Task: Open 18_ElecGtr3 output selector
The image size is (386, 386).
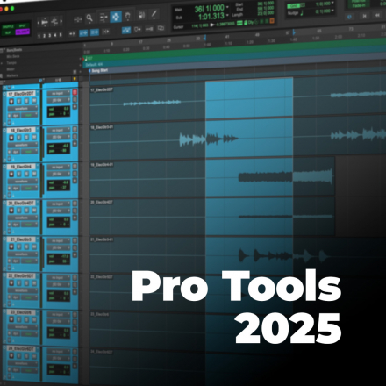Action: tap(59, 137)
